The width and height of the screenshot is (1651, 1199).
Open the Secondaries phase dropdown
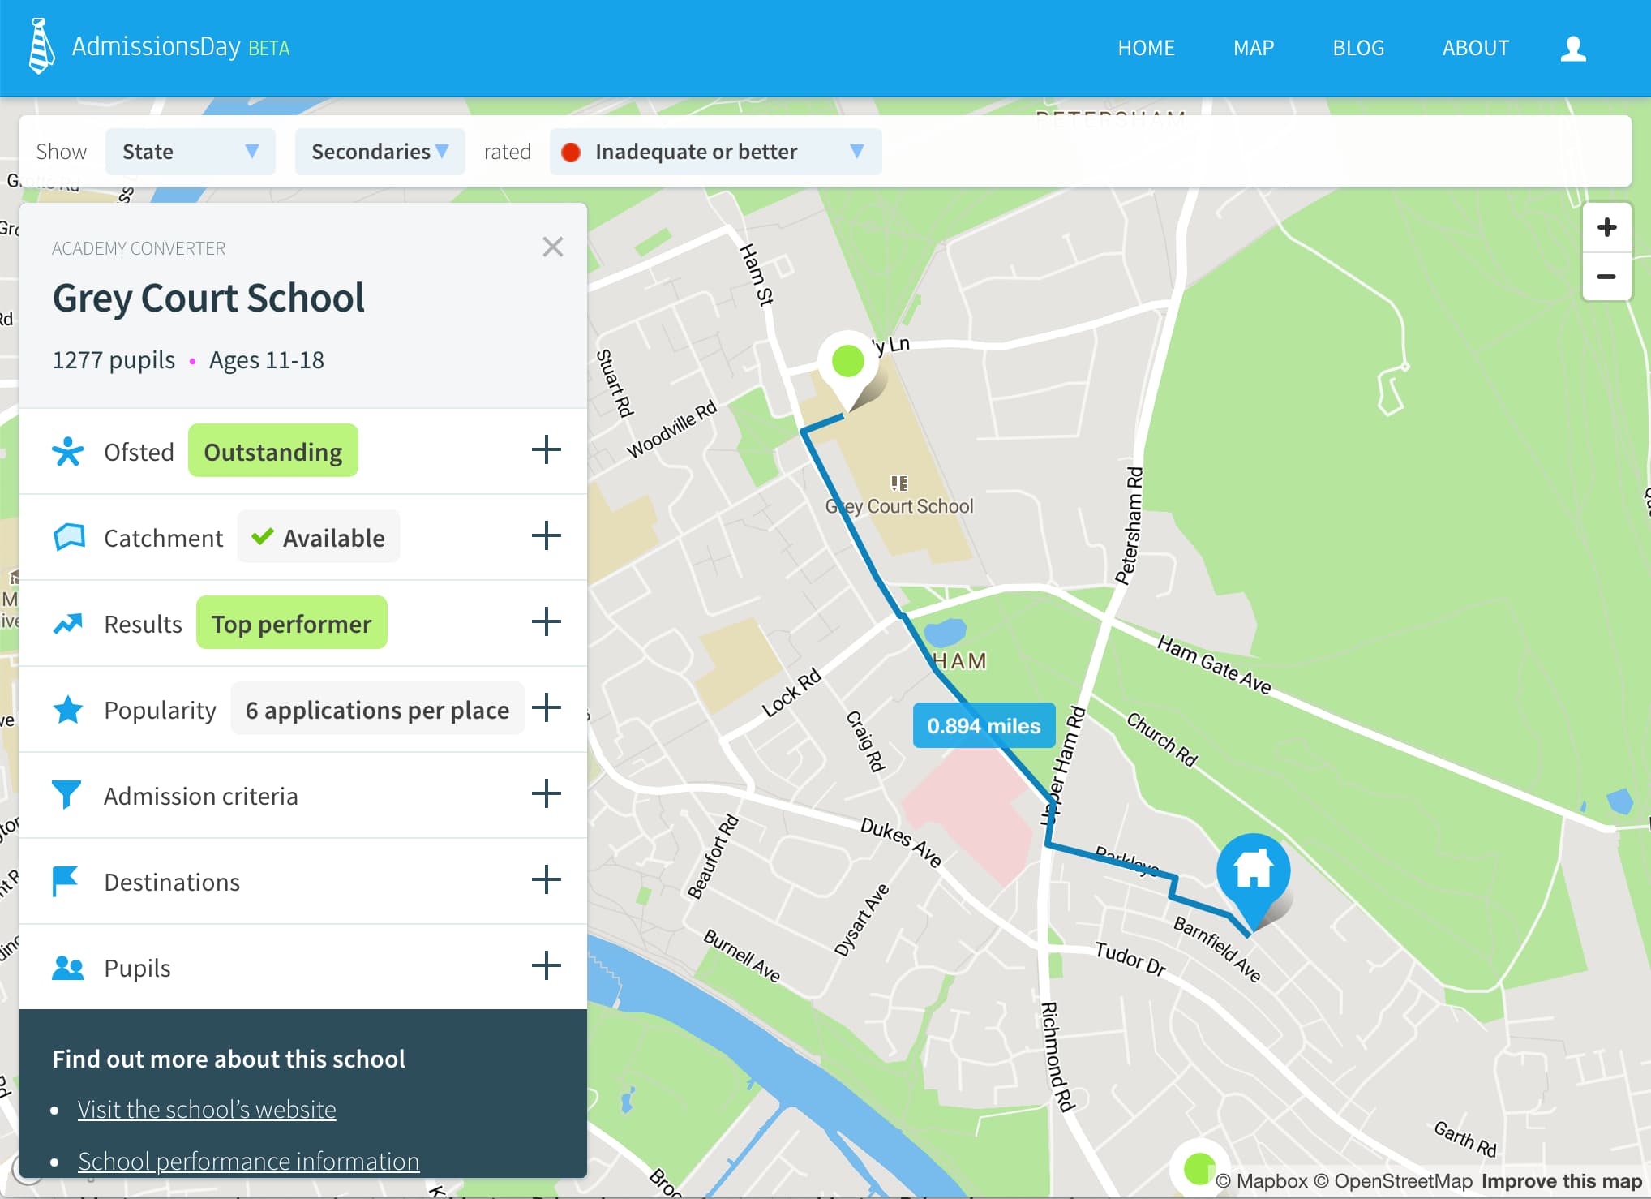380,152
